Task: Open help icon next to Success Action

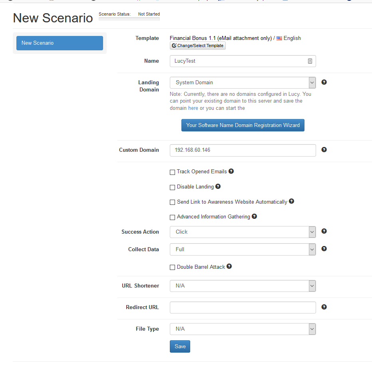Action: click(x=324, y=231)
